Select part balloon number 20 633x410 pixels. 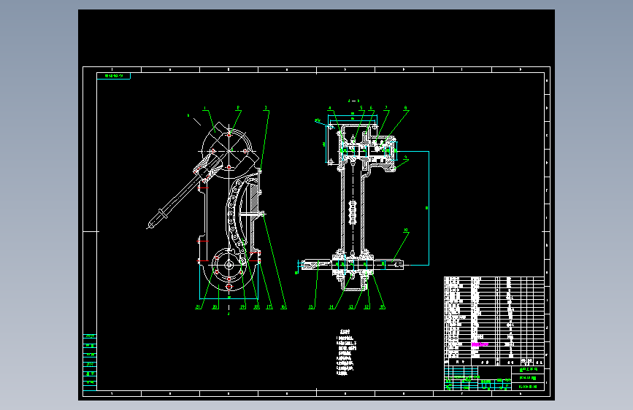point(215,307)
